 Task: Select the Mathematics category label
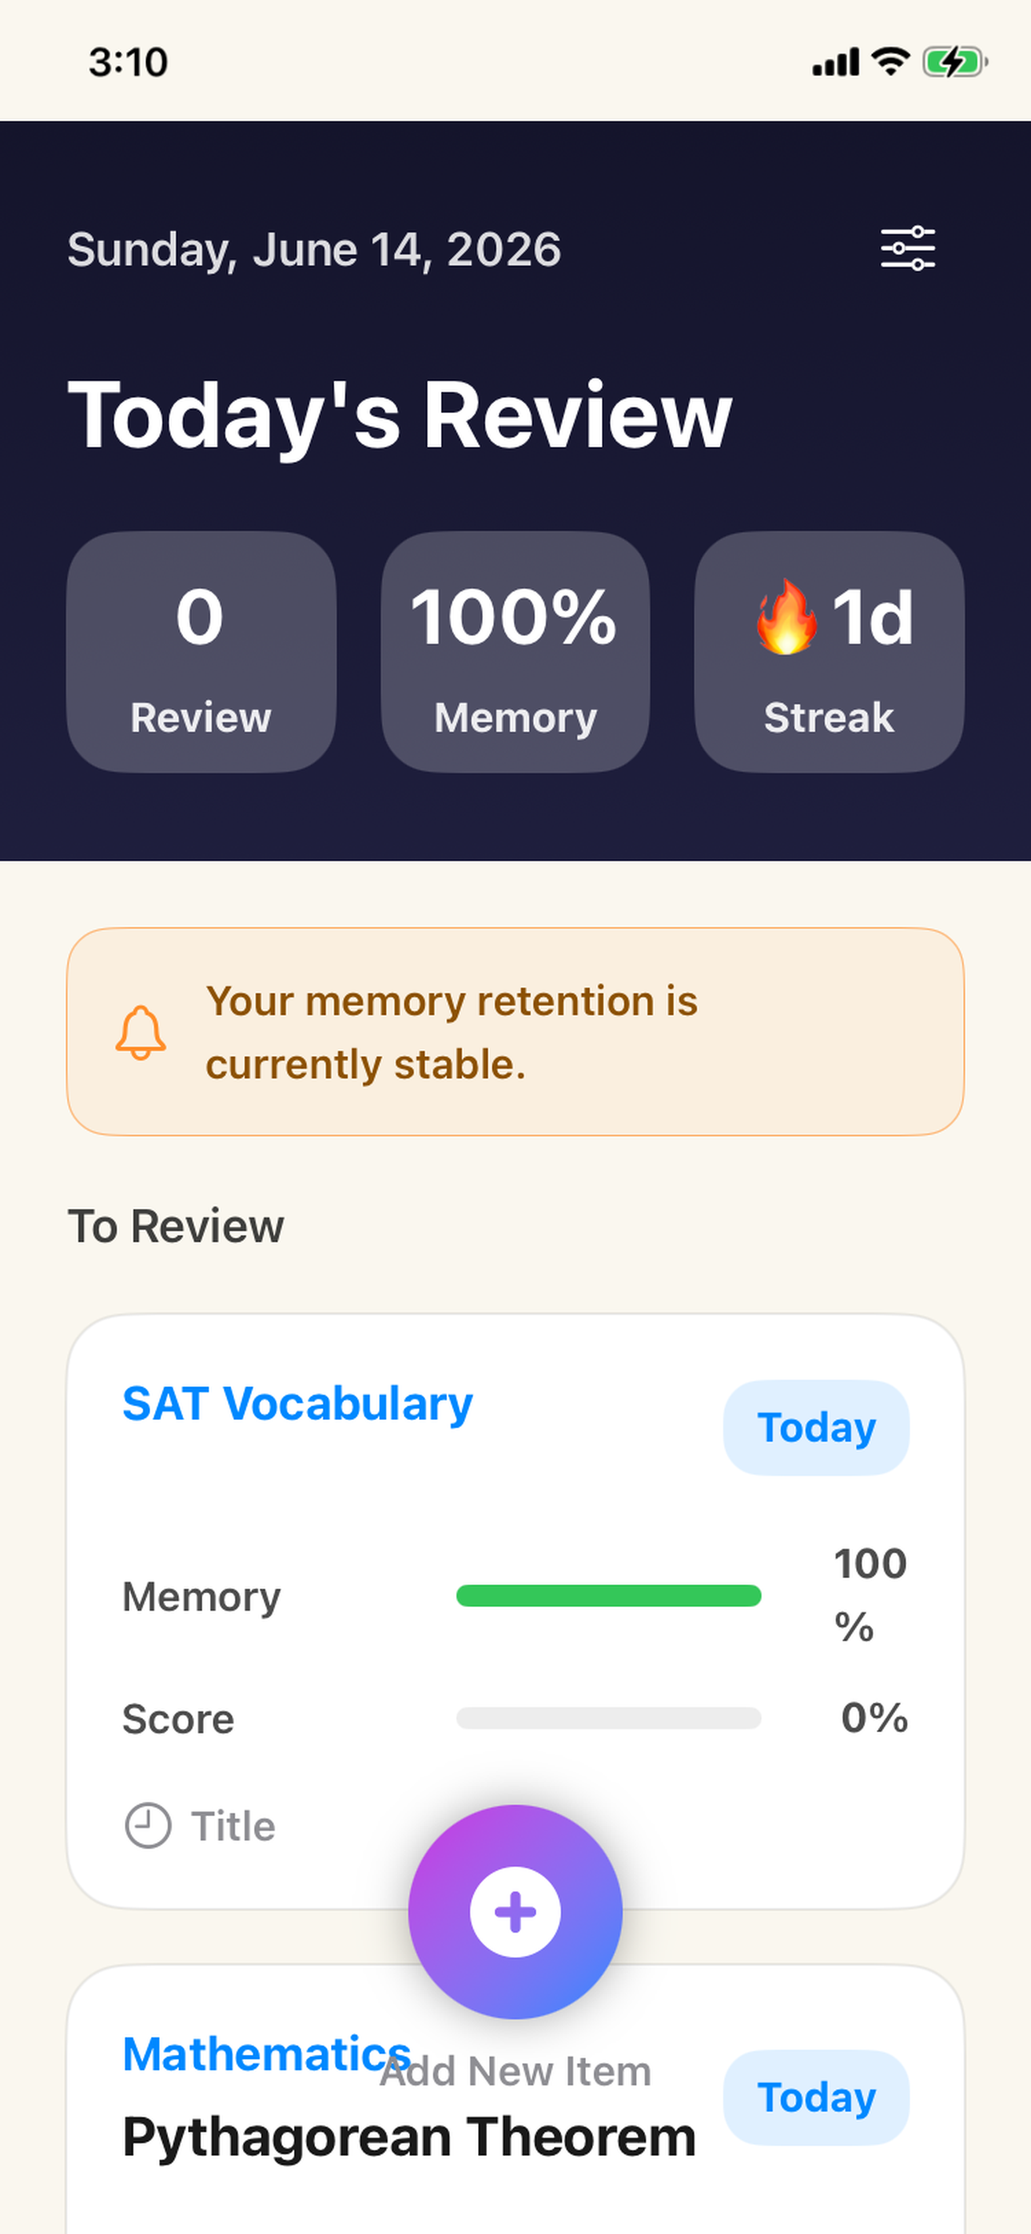(x=266, y=2053)
